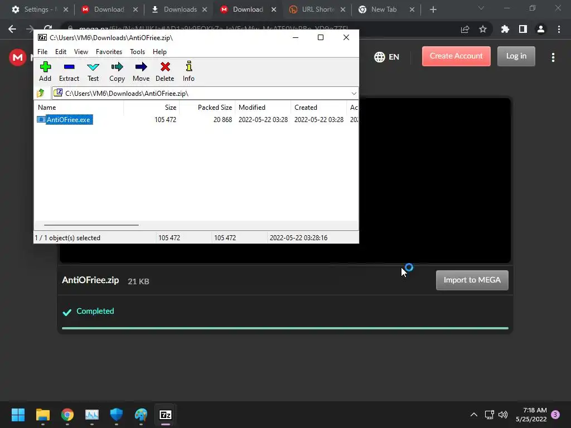Open the Tools menu in 7-Zip
This screenshot has height=428, width=571.
pos(137,52)
